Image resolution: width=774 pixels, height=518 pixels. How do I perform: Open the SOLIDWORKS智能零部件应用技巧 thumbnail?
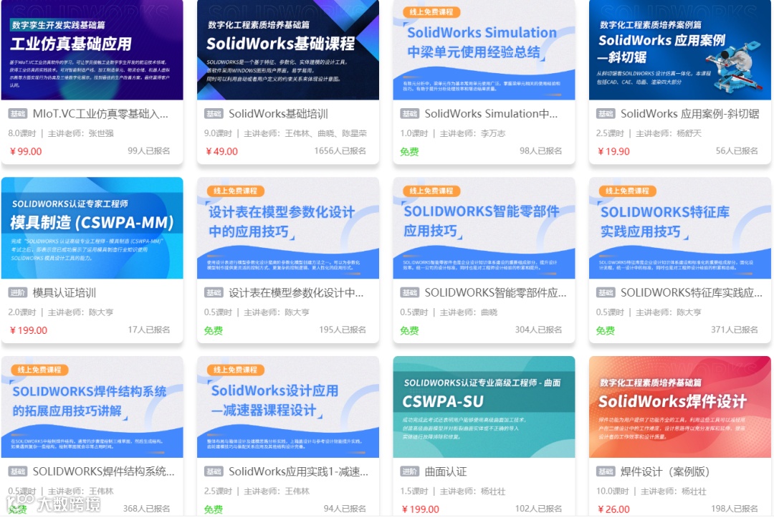coord(484,228)
